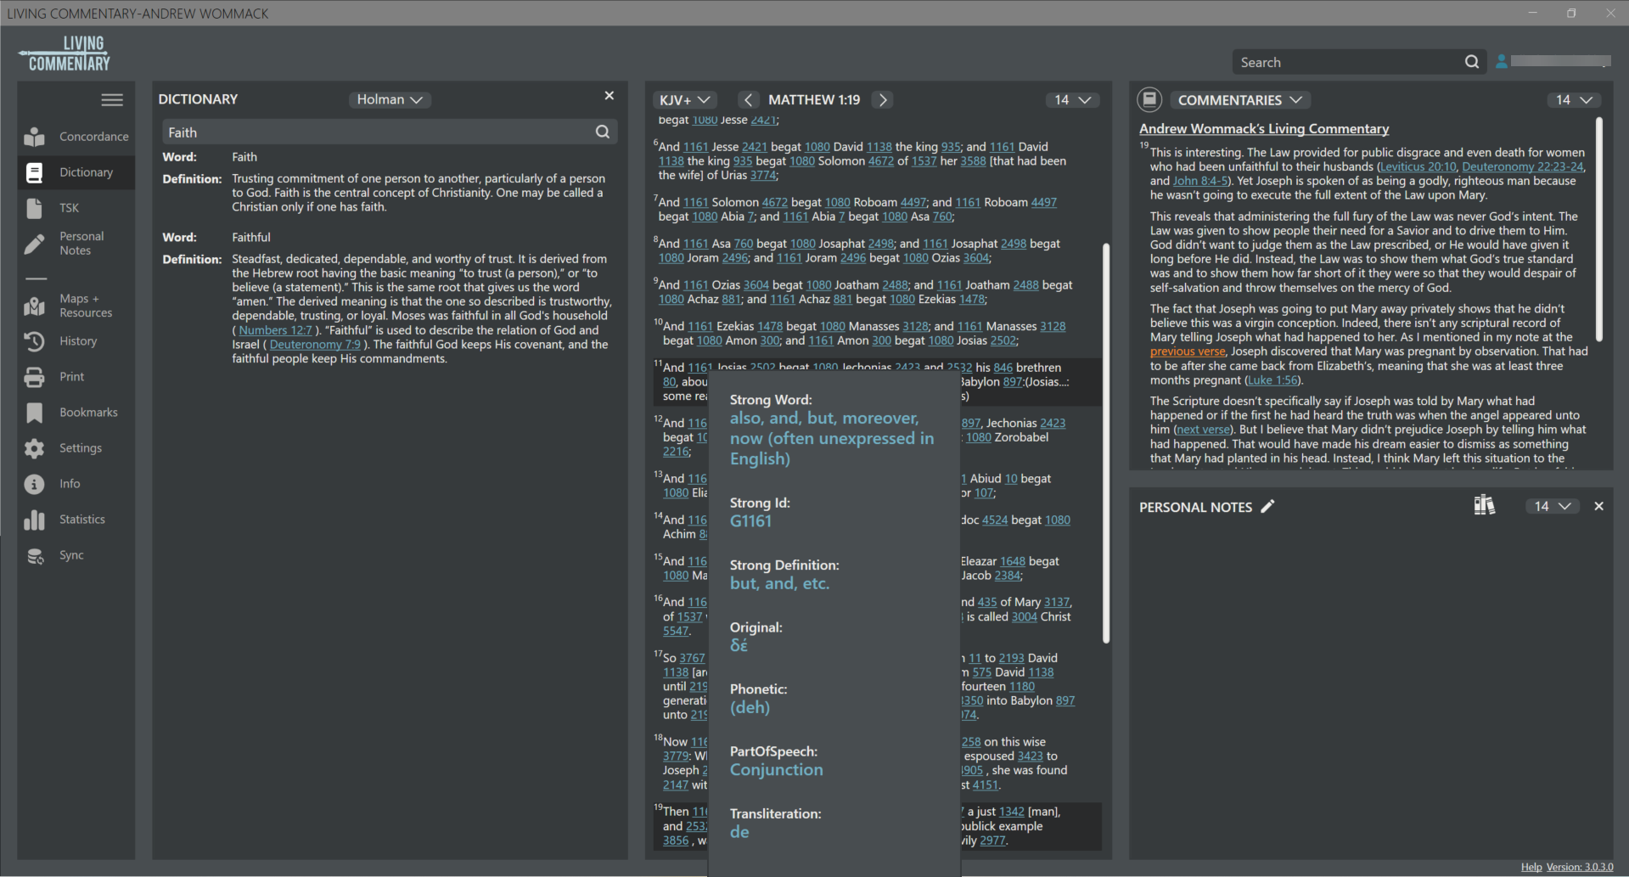Click the commentaries book icon
Image resolution: width=1629 pixels, height=877 pixels.
click(x=1149, y=100)
